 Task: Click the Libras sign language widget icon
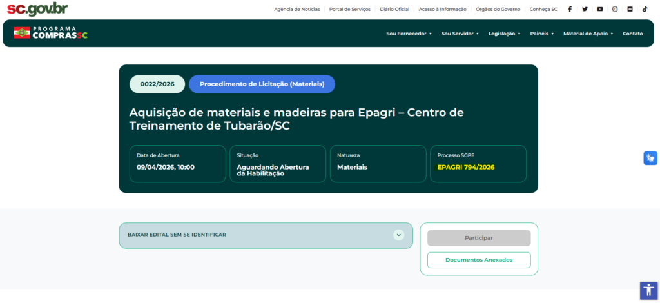point(650,158)
